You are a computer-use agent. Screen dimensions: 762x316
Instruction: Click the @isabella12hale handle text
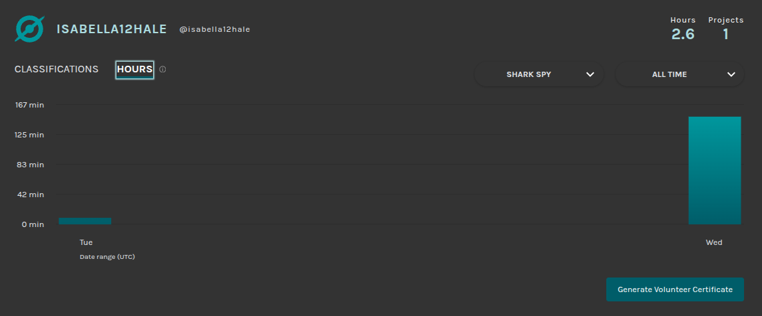pos(214,29)
